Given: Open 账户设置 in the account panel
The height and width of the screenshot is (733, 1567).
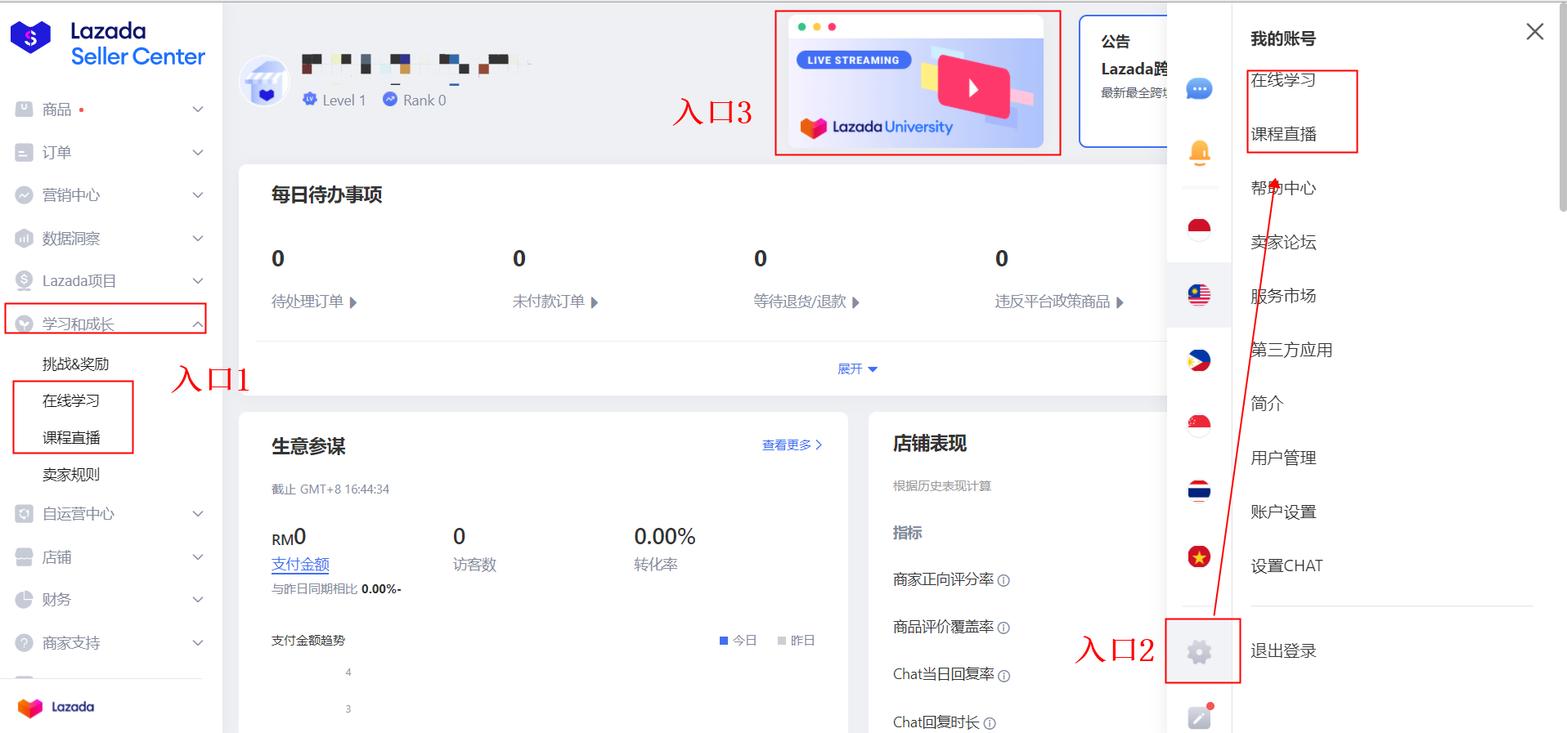Looking at the screenshot, I should point(1283,512).
